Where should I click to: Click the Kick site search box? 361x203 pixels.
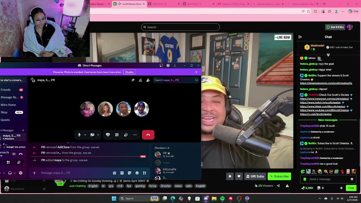coord(180,27)
